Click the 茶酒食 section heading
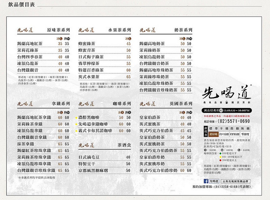 124,145
